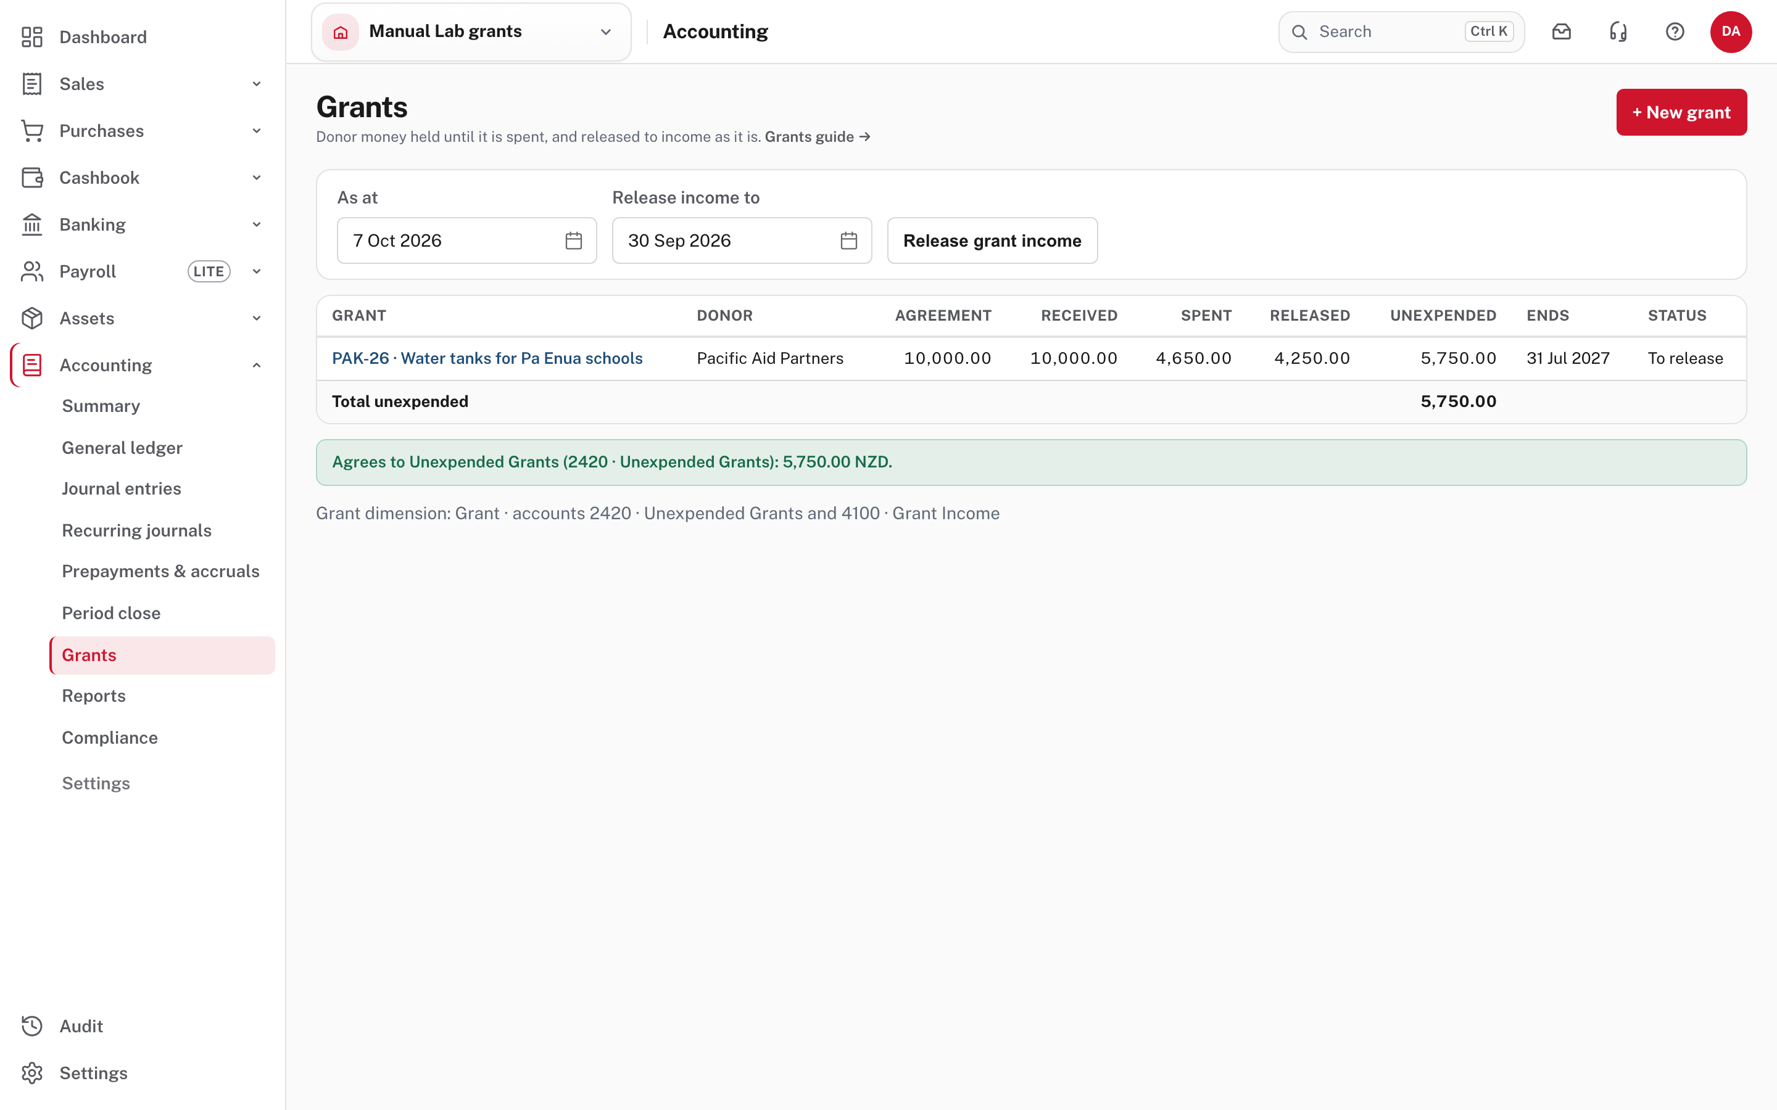Open the DA user avatar menu
Screen dimensions: 1777x1110
tap(1731, 31)
